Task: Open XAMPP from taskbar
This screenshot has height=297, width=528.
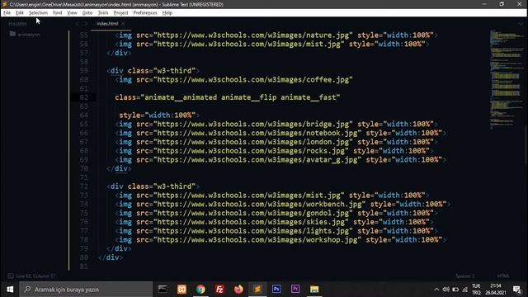Action: point(181,290)
